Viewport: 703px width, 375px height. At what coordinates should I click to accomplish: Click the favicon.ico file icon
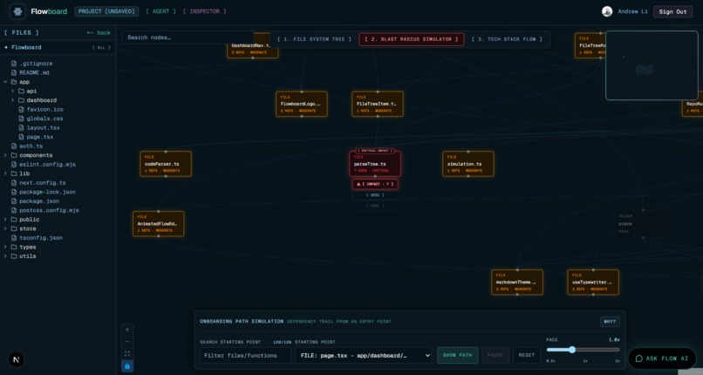[21, 109]
